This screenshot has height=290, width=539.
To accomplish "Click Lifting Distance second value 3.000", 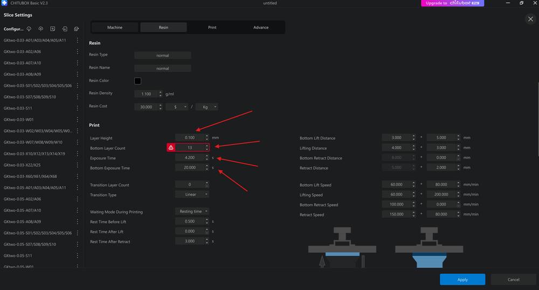I will tap(441, 147).
